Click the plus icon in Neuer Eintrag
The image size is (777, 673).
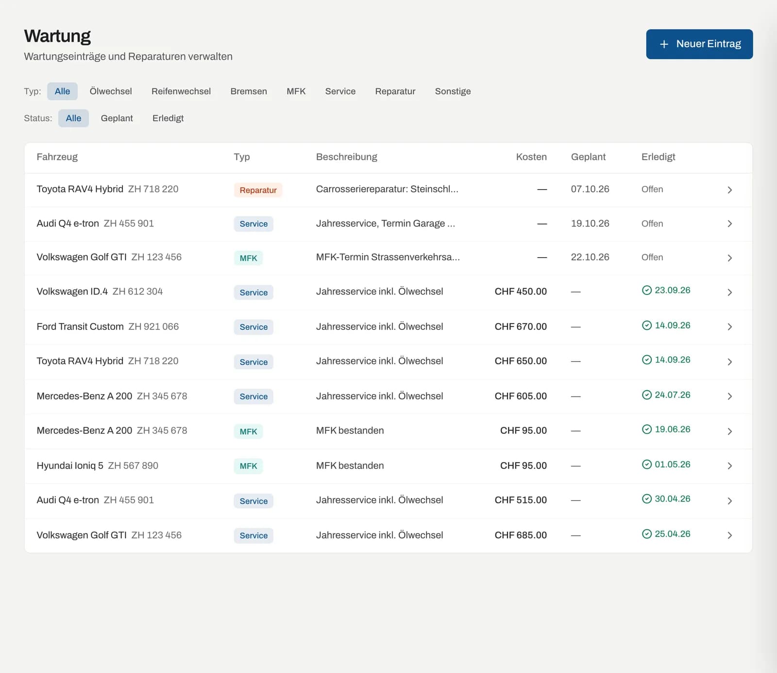(664, 44)
